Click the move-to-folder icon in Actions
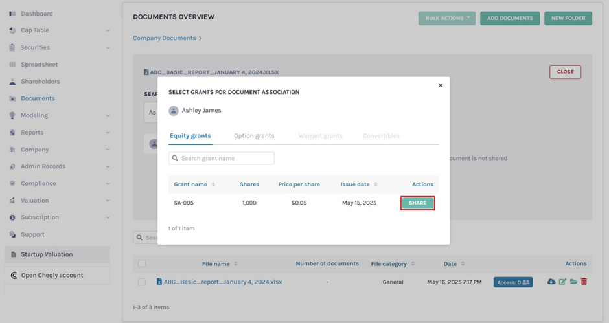 click(x=573, y=282)
